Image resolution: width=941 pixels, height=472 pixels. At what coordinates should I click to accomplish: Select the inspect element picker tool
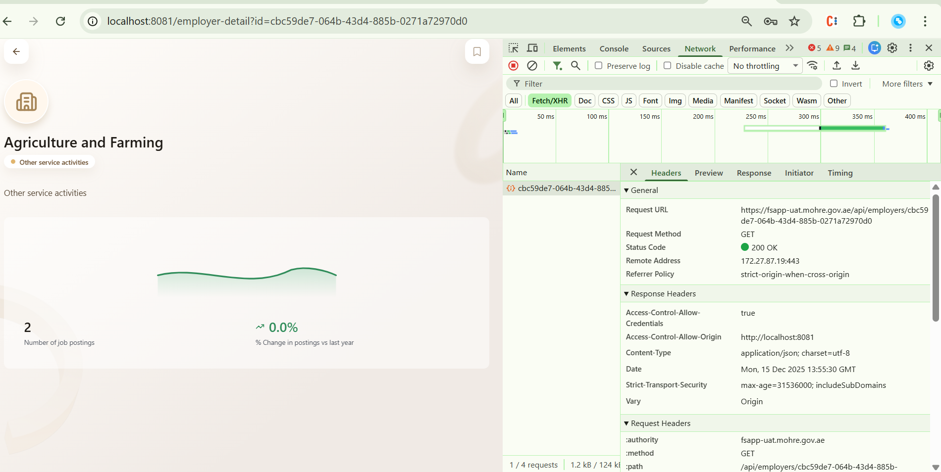click(x=514, y=48)
